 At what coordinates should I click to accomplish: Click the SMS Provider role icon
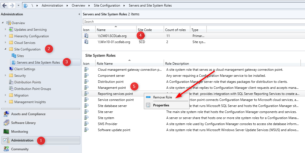point(86,124)
